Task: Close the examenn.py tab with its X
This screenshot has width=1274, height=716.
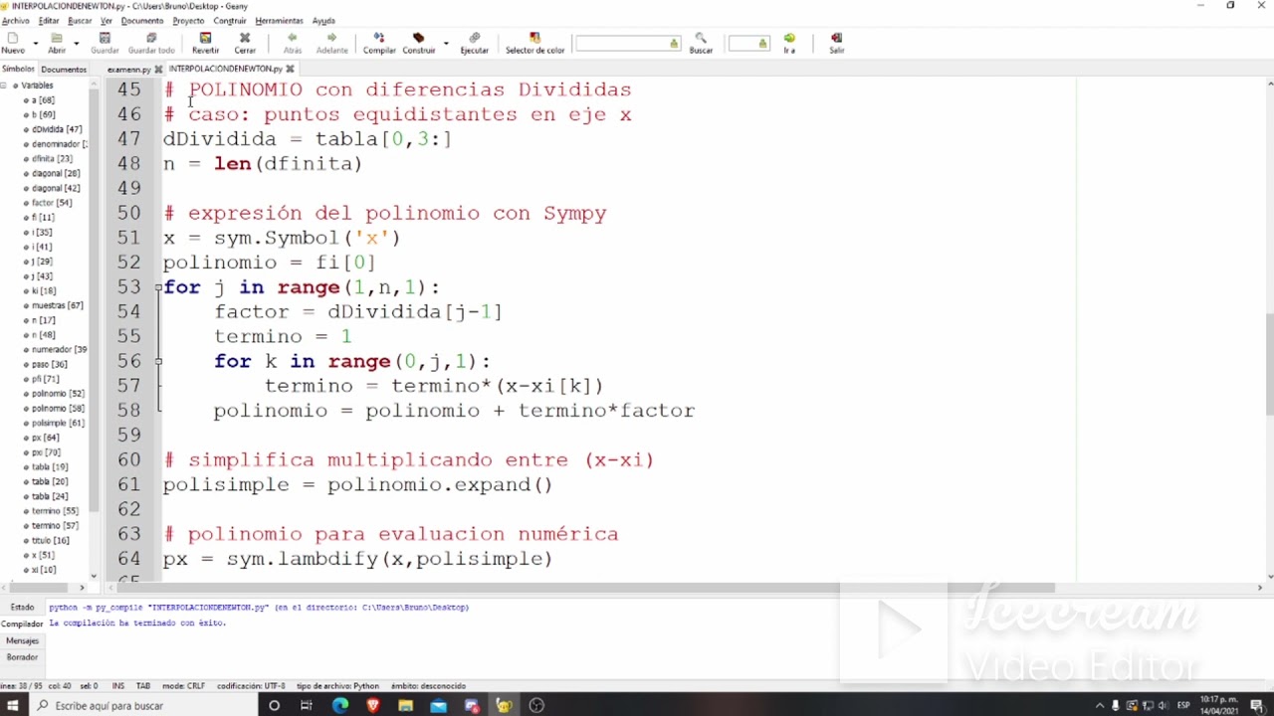Action: point(158,70)
